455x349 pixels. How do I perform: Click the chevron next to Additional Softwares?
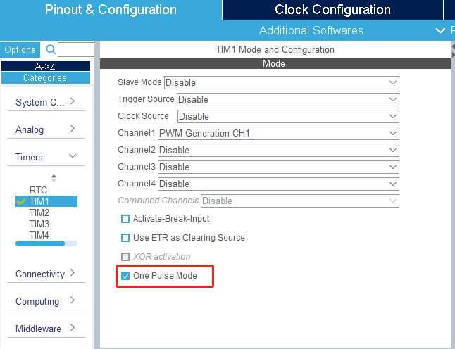tap(441, 30)
